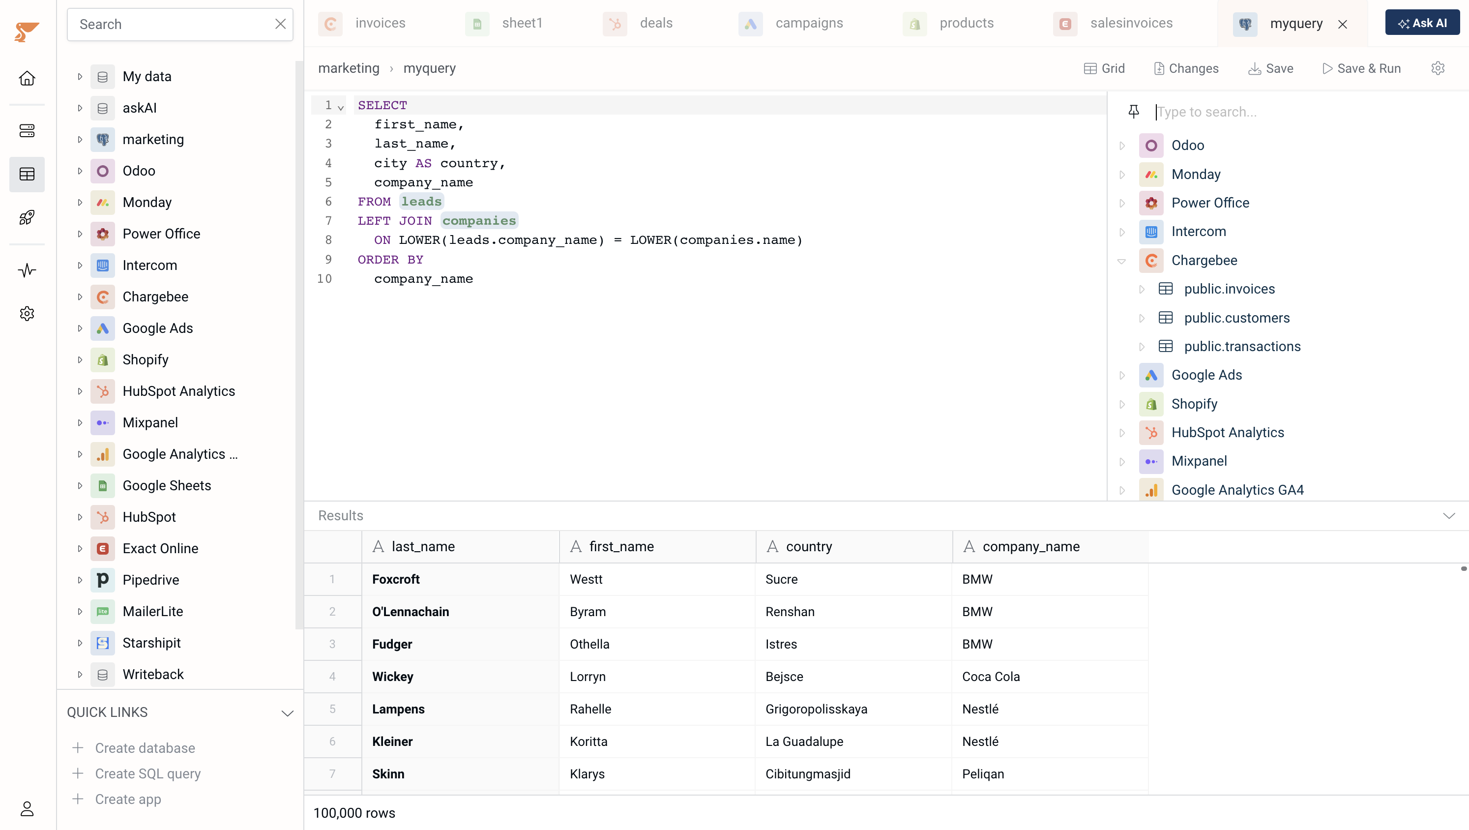The height and width of the screenshot is (830, 1469).
Task: Fold the SELECT block at line 1
Action: 340,107
